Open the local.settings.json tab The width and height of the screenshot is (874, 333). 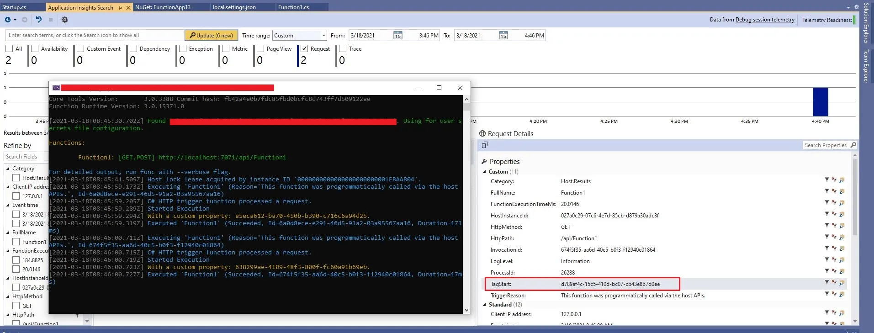pyautogui.click(x=234, y=7)
